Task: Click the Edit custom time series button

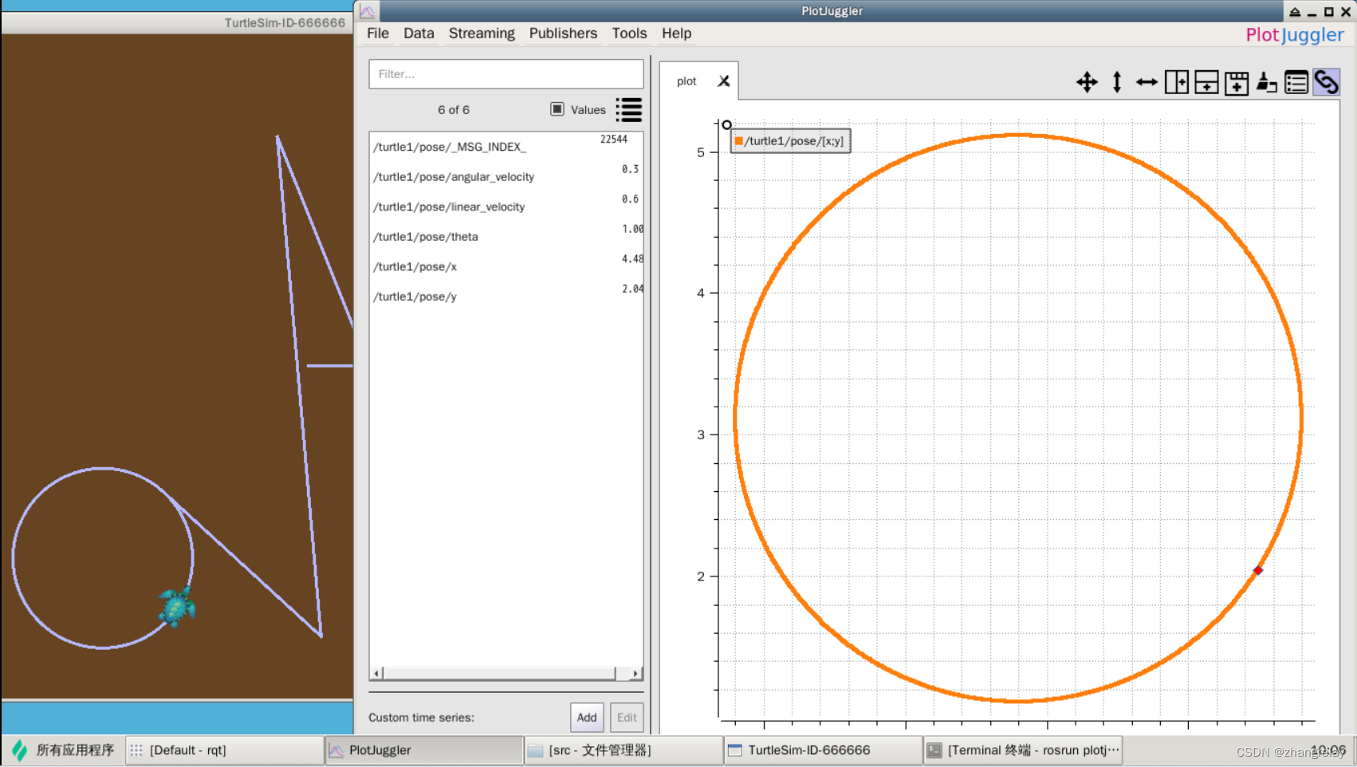Action: 627,718
